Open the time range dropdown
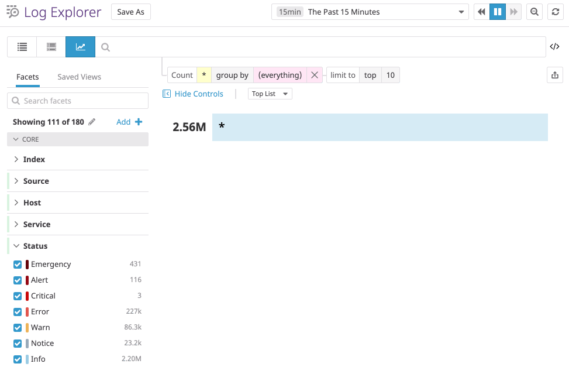 tap(370, 12)
